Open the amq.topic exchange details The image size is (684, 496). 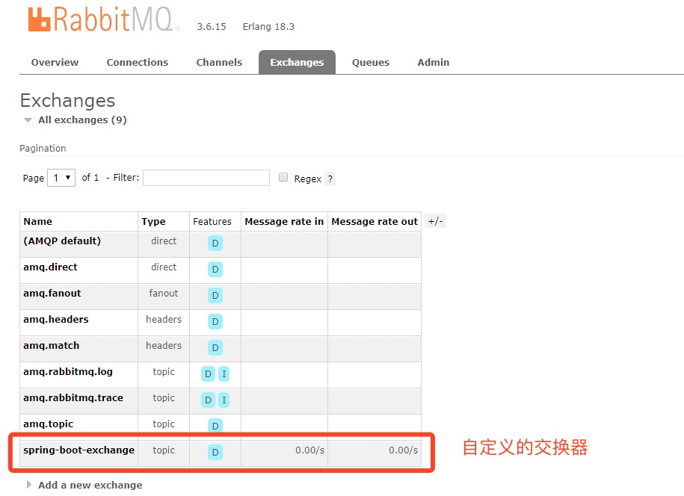tap(48, 424)
